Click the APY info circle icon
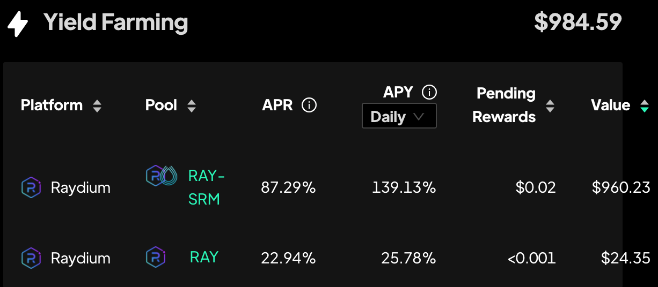 pos(429,92)
